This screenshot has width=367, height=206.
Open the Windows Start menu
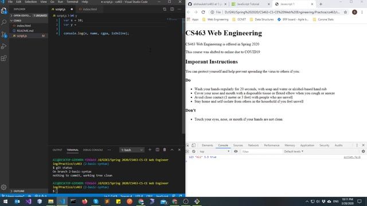click(x=5, y=201)
